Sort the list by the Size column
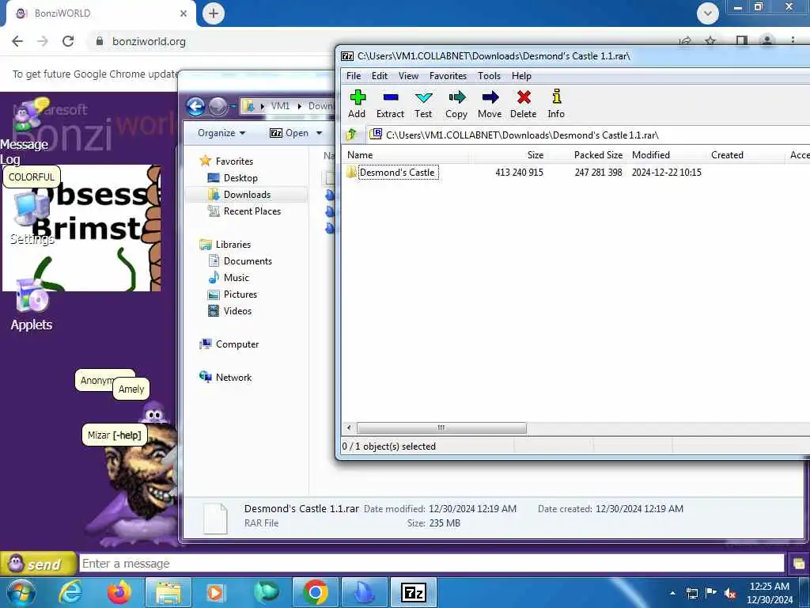Image resolution: width=810 pixels, height=608 pixels. [508, 154]
